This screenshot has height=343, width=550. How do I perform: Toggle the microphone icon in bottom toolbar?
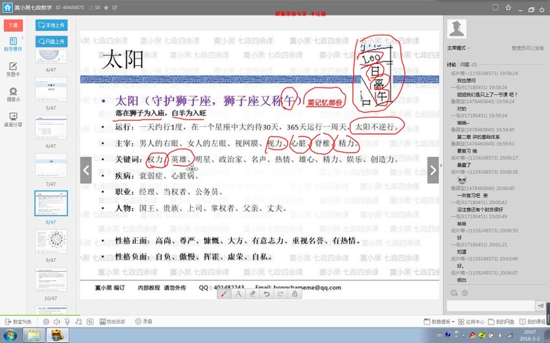click(67, 322)
